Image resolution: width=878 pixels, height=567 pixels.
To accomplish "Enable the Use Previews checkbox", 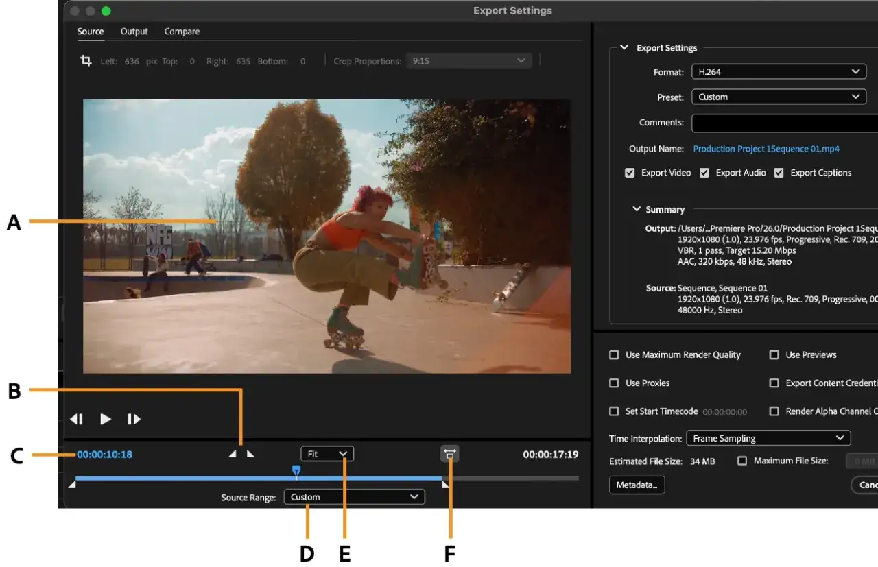I will [x=774, y=354].
